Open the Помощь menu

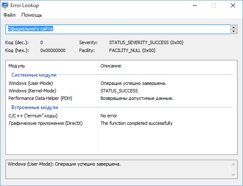[x=32, y=15]
